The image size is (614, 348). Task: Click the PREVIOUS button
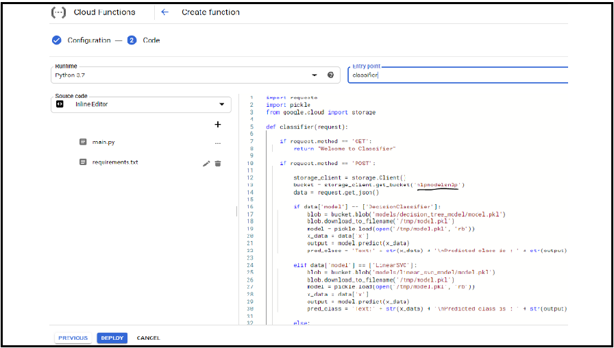click(x=73, y=338)
